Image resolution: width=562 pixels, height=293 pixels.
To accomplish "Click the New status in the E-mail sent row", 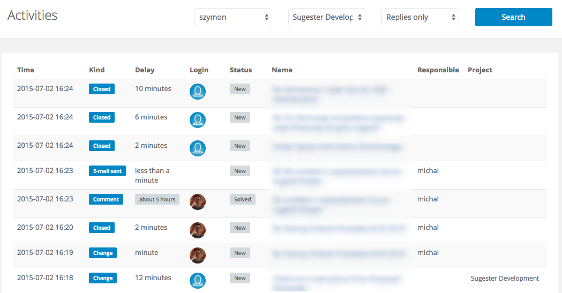I will pos(240,171).
